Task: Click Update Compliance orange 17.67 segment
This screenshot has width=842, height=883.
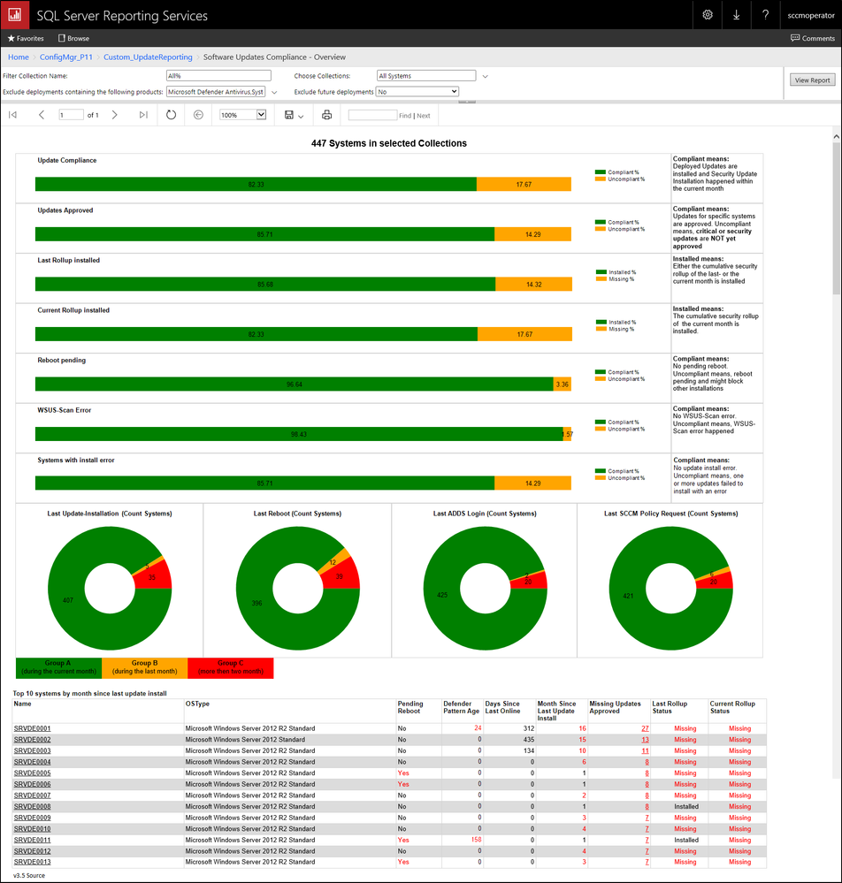Action: point(524,184)
